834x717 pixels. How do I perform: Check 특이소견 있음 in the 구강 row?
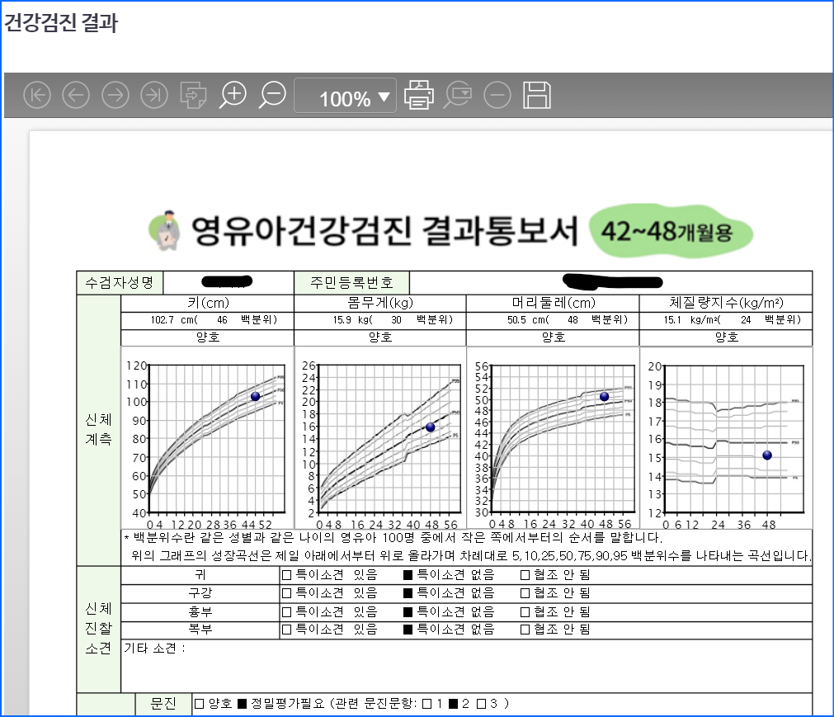click(287, 593)
